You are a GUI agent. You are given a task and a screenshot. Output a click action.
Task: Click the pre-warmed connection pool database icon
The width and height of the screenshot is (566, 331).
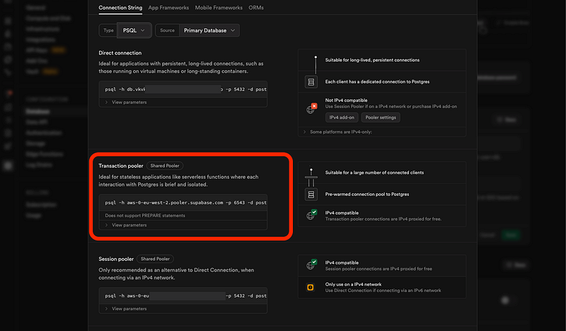click(x=311, y=194)
